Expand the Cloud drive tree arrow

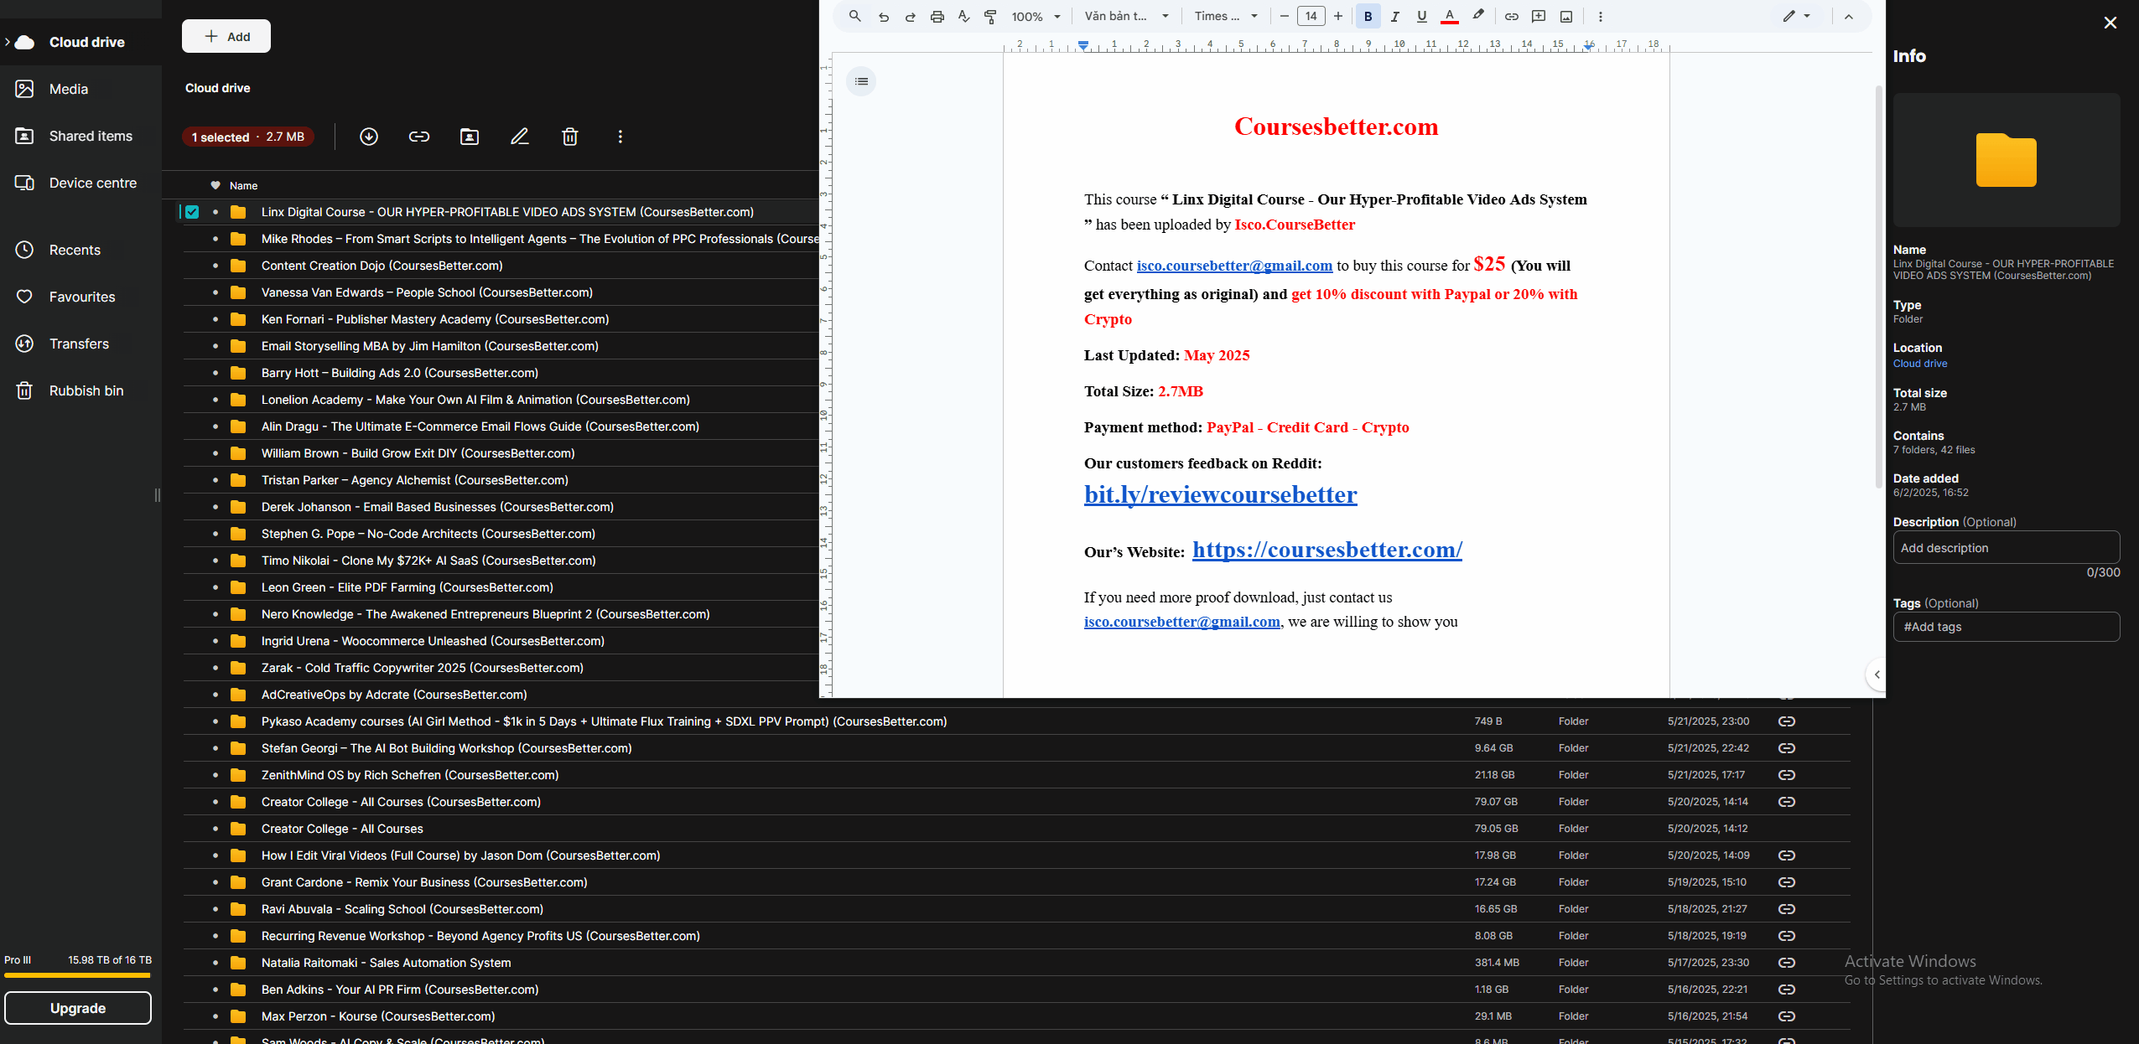coord(7,42)
